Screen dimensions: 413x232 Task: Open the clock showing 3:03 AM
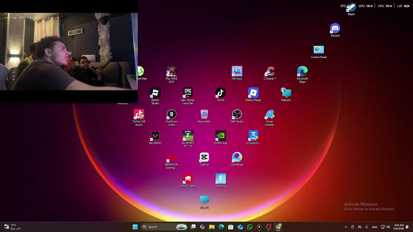[398, 227]
